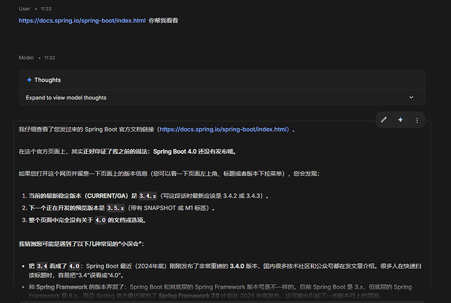Click the 'CURRENT/GA' text in item 1
The image size is (451, 303).
107,196
